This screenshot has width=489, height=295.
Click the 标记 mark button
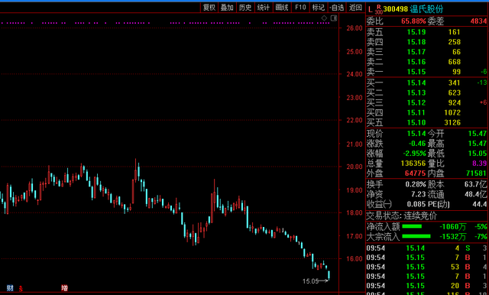(x=319, y=8)
